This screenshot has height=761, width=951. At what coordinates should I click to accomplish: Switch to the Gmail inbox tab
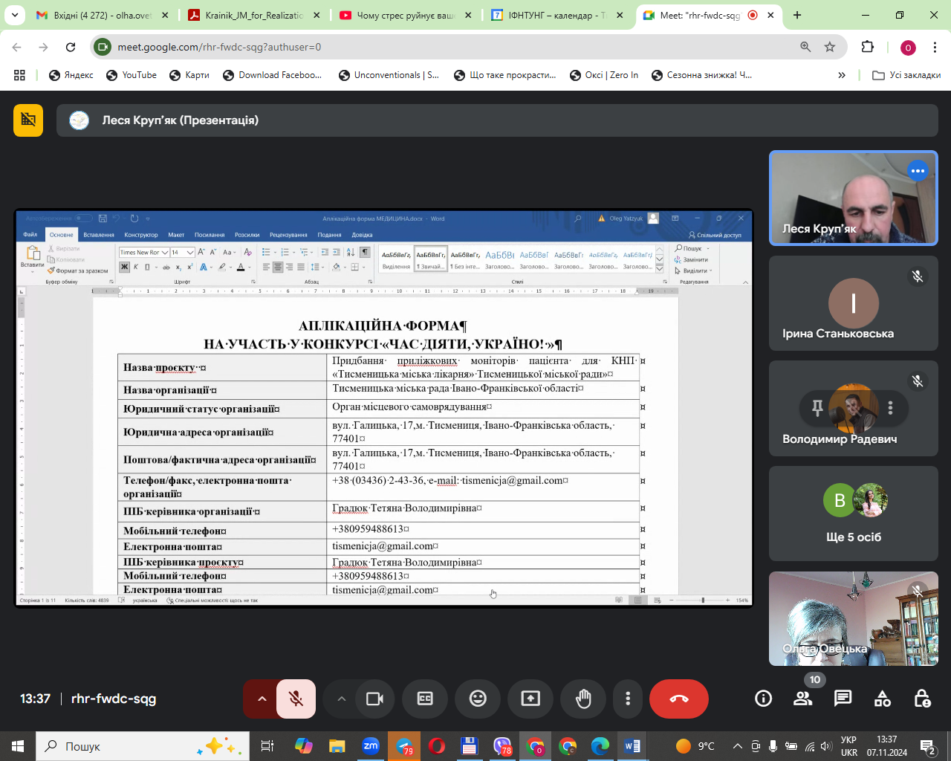coord(103,15)
